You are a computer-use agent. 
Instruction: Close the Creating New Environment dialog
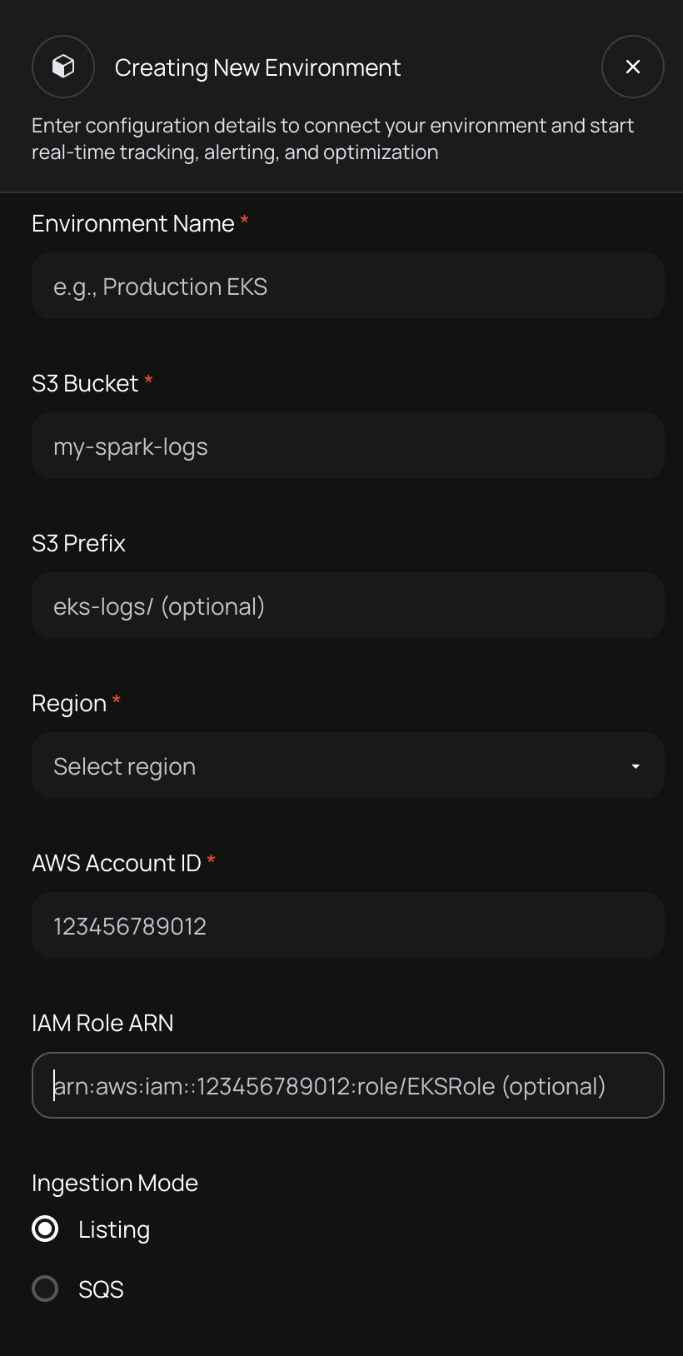pyautogui.click(x=632, y=67)
